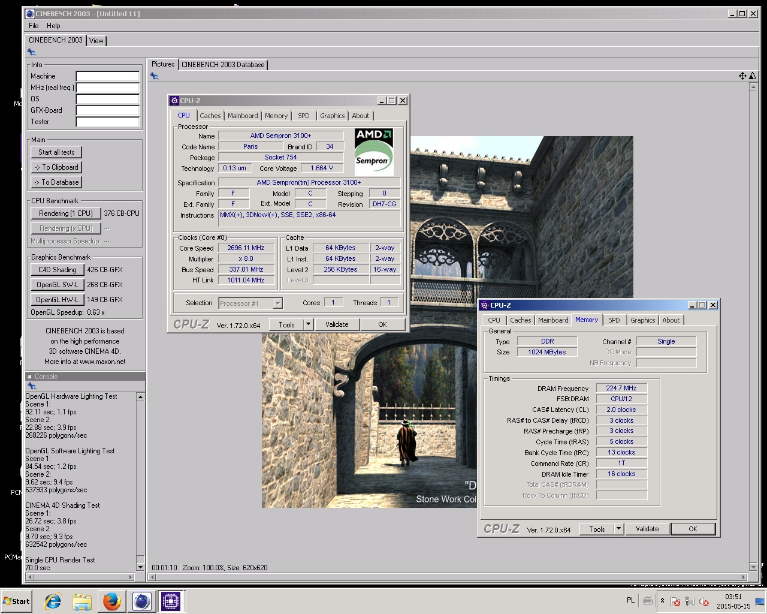Click the DRAM Frequency value 224.7 MHz
This screenshot has height=614, width=767.
coord(621,388)
